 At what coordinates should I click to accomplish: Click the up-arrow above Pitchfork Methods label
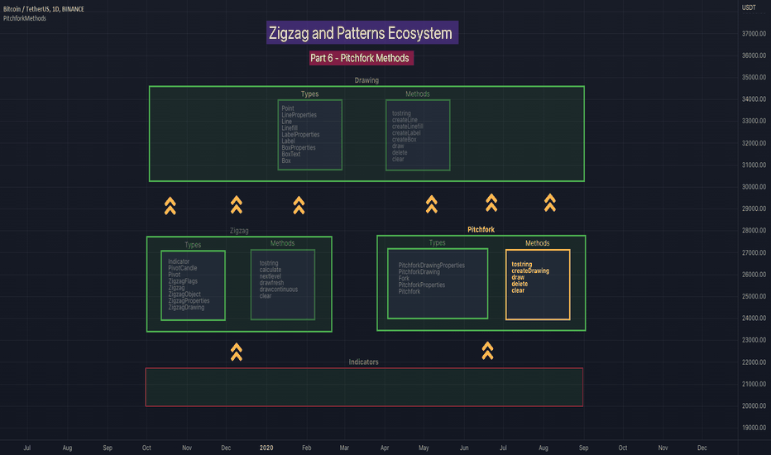point(550,203)
